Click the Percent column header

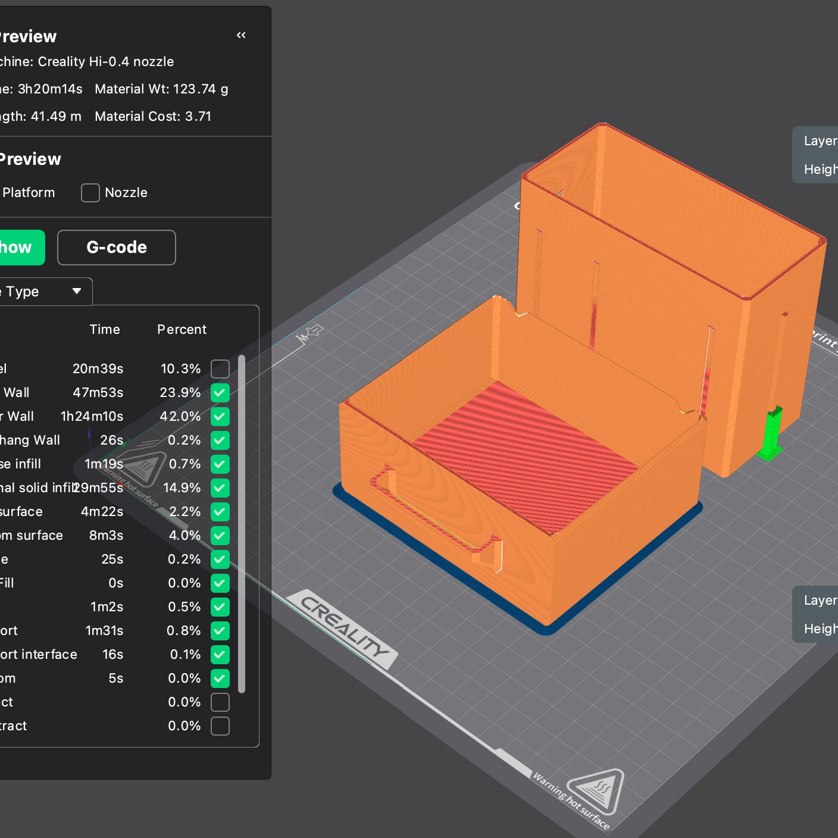tap(182, 330)
